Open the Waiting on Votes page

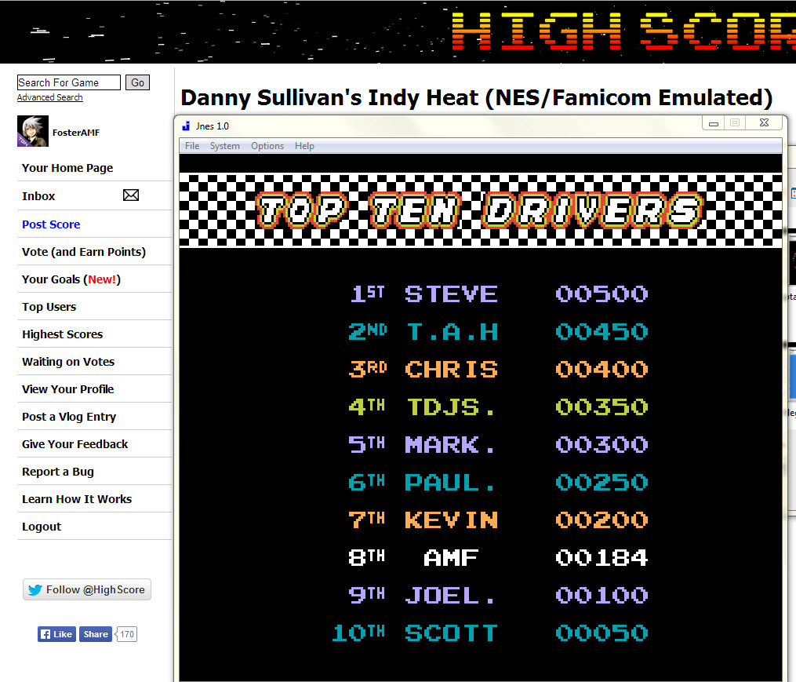(68, 361)
